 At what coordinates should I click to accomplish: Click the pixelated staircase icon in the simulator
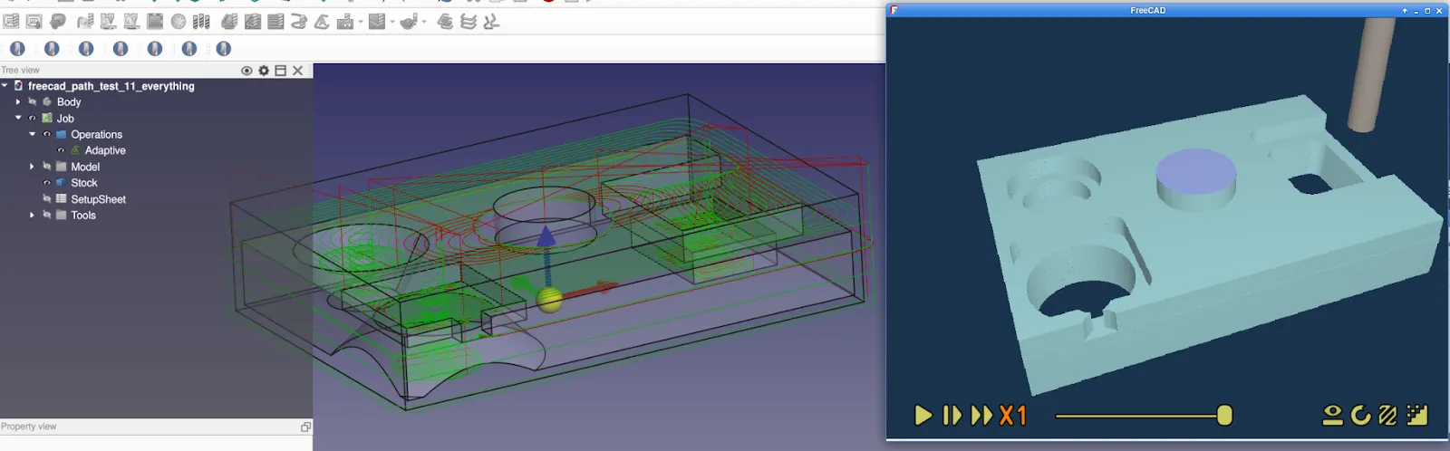(x=1417, y=416)
